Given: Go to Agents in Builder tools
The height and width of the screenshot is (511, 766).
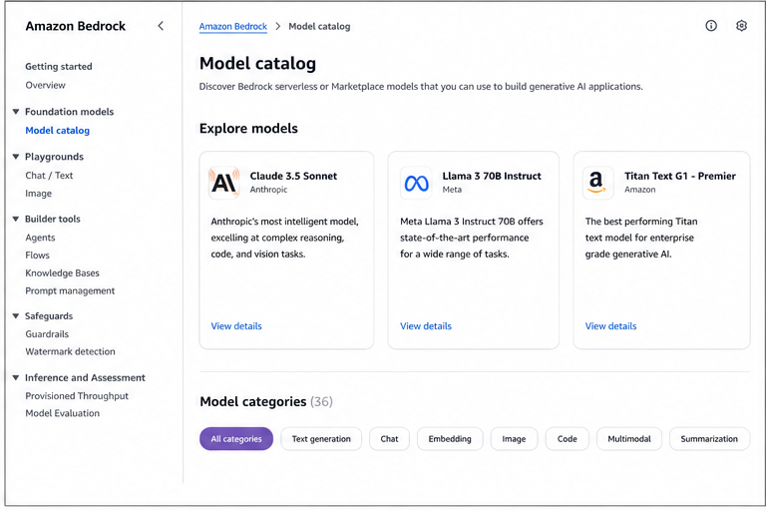Looking at the screenshot, I should click(x=40, y=238).
